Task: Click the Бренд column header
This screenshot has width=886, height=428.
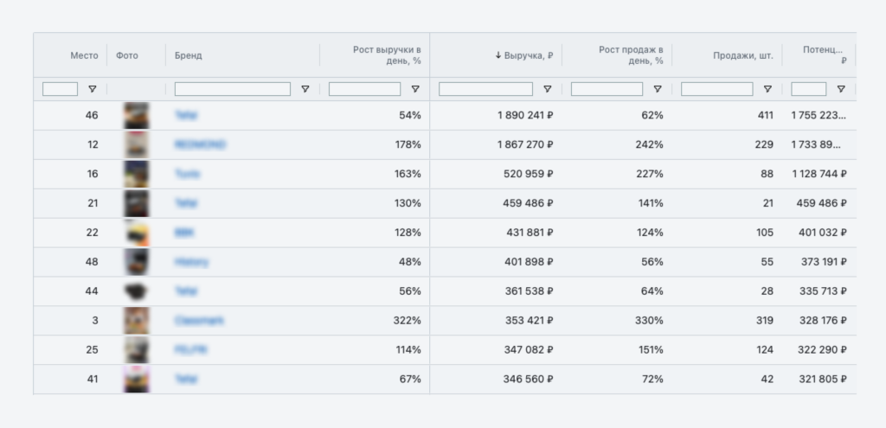Action: pyautogui.click(x=188, y=55)
